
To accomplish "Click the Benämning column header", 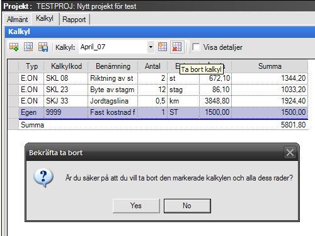I will (113, 66).
